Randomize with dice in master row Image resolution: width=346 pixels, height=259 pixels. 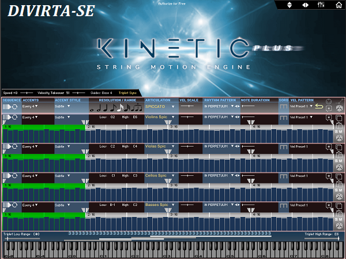339,108
